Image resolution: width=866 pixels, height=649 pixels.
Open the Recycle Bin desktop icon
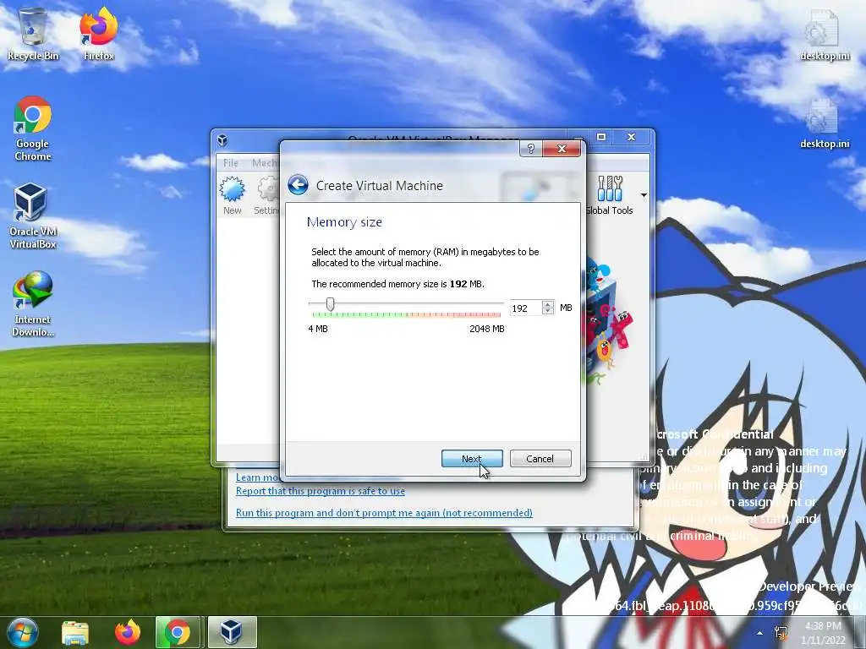coord(33,34)
